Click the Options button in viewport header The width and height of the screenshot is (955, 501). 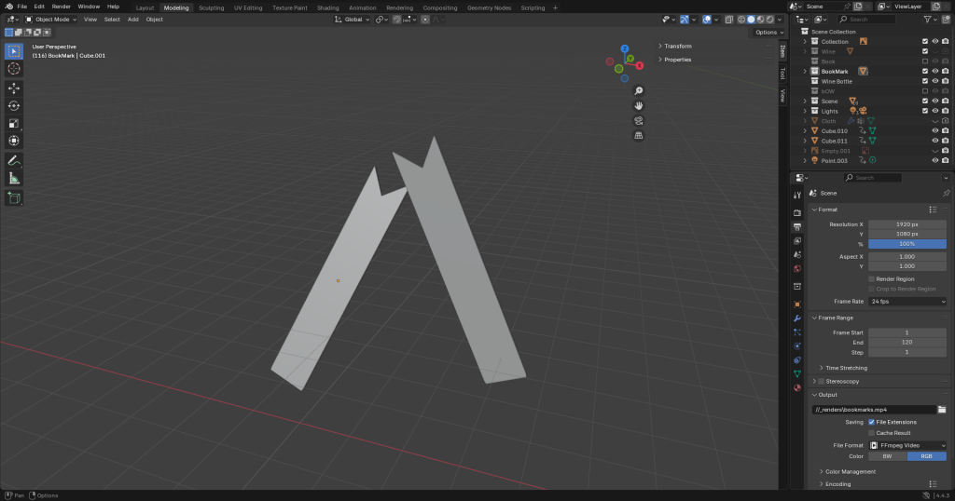pyautogui.click(x=766, y=32)
